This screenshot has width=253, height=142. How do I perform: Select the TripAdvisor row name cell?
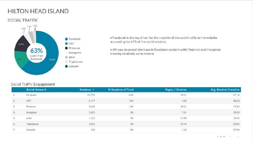32,124
